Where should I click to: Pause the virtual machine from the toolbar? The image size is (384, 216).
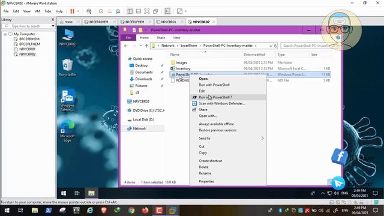tap(72, 11)
